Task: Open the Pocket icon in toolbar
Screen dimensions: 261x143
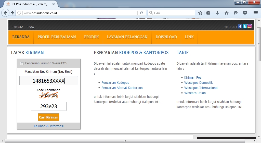Action: pos(245,13)
